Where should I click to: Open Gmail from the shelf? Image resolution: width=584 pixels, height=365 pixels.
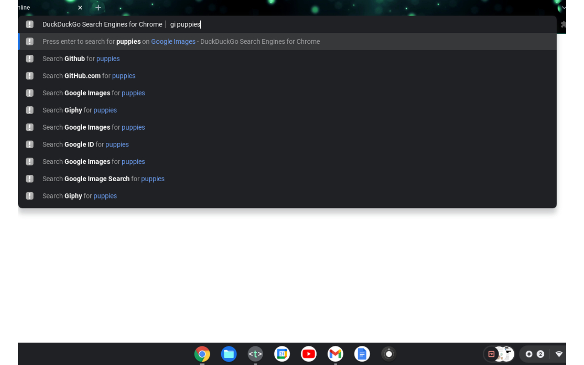335,354
